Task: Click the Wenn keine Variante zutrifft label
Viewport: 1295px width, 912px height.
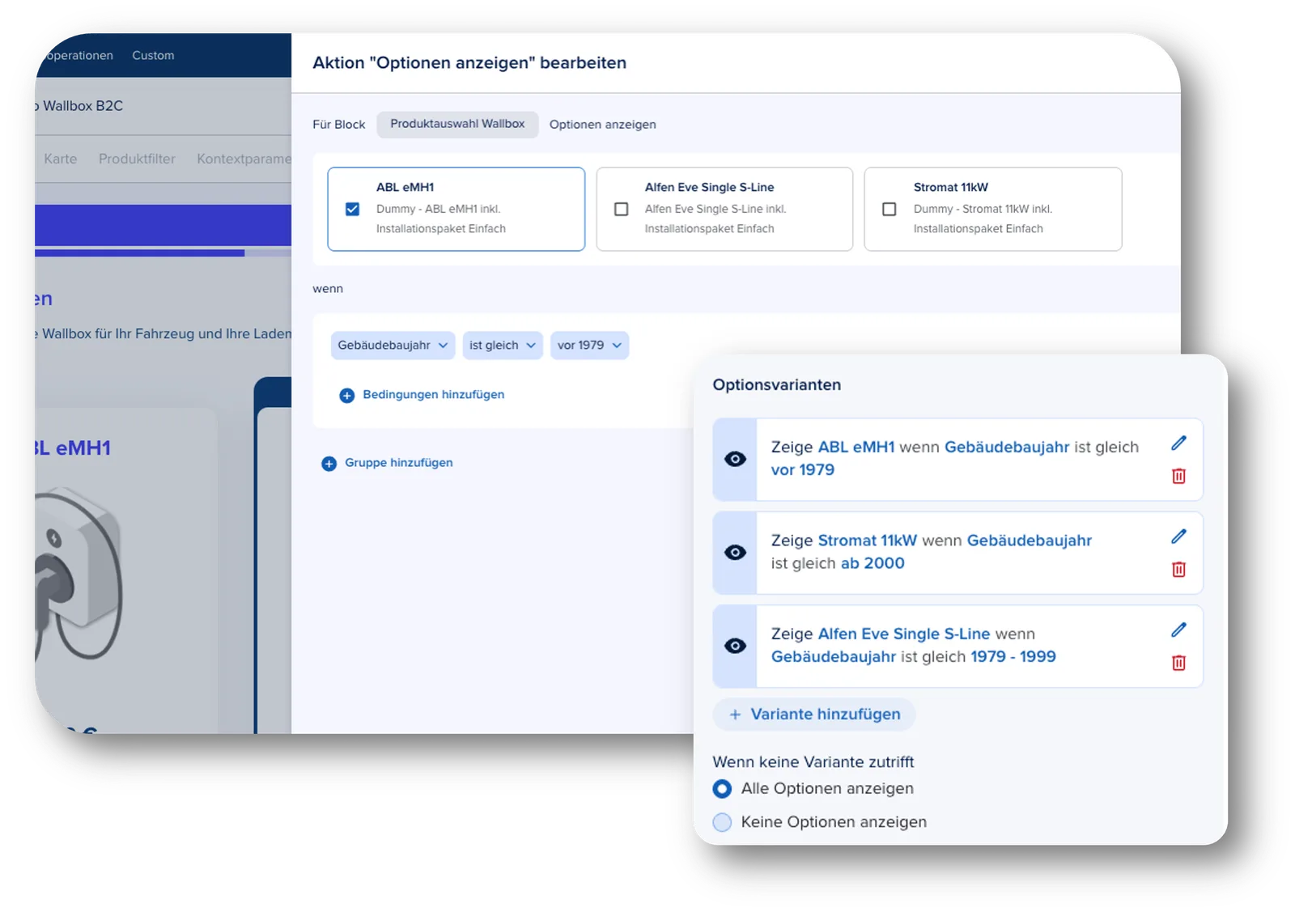Action: pos(813,762)
